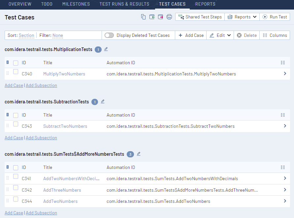Click the Columns button

pyautogui.click(x=275, y=35)
